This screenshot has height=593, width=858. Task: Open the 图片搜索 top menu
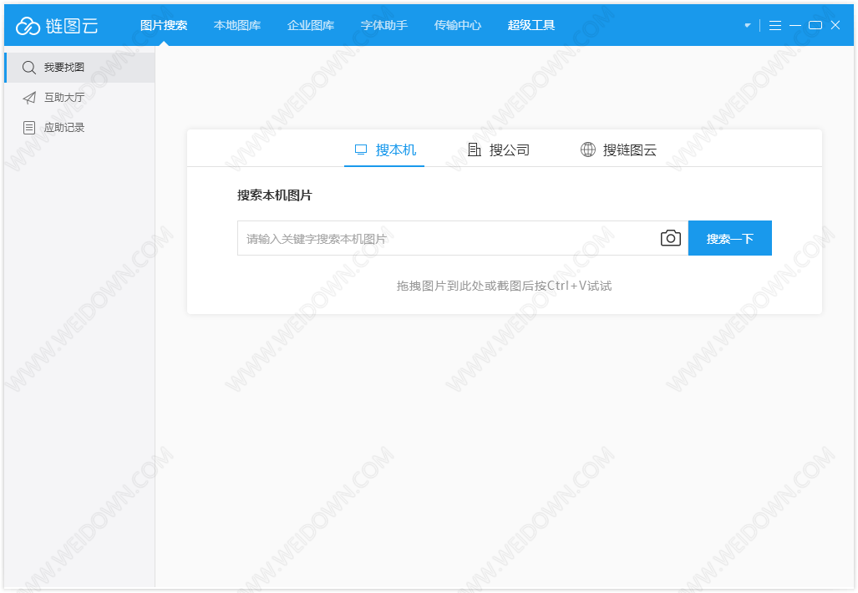pos(164,25)
